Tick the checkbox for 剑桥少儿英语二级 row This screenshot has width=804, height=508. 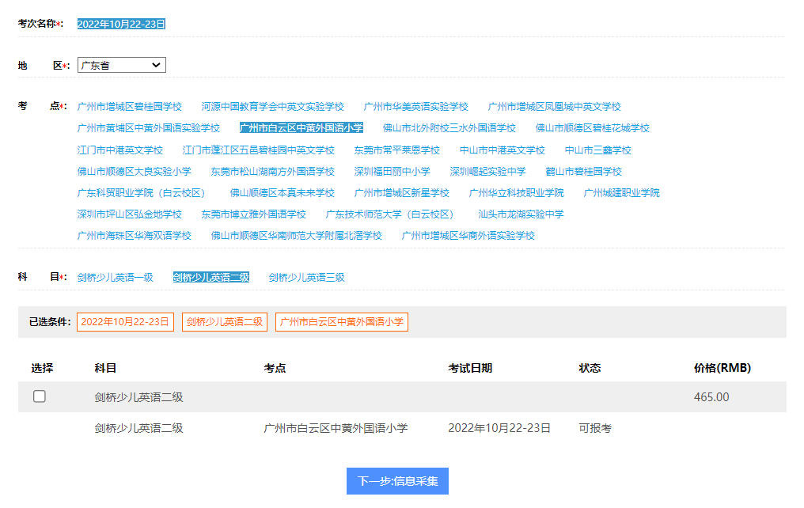click(x=40, y=396)
